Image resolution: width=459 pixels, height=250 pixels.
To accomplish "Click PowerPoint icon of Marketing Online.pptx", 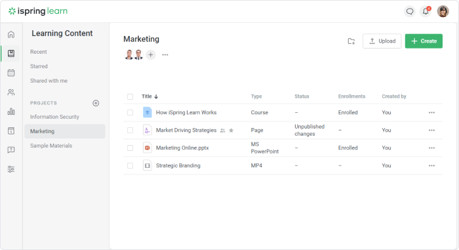I will point(148,148).
